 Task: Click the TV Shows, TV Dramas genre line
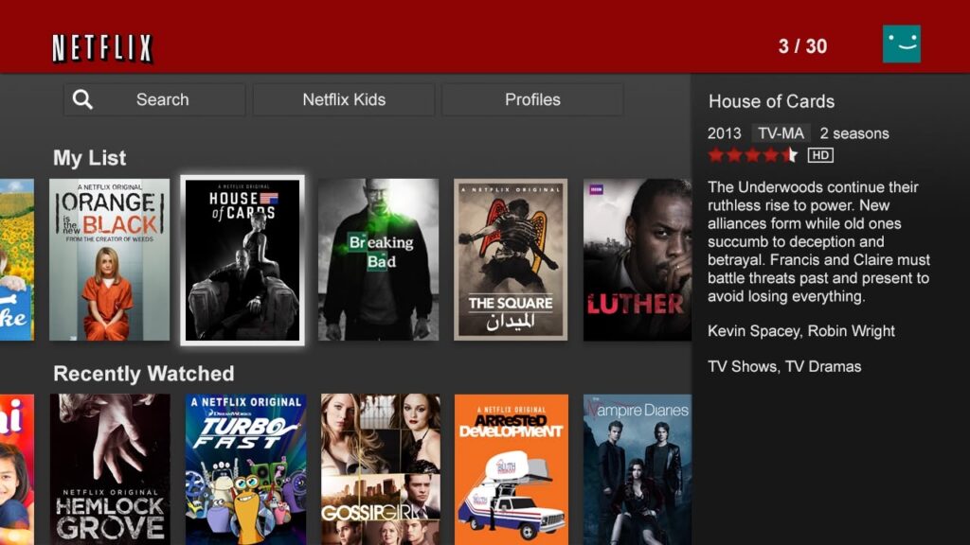(x=784, y=366)
